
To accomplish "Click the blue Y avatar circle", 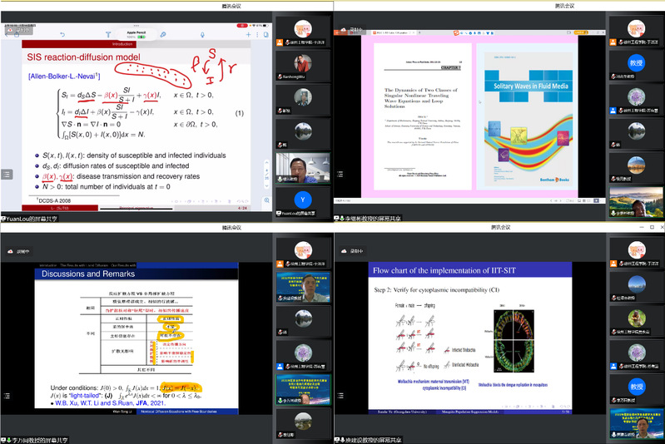I will click(x=304, y=200).
